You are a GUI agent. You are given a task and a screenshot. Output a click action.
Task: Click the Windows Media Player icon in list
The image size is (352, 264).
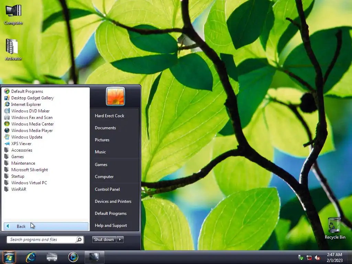7,130
